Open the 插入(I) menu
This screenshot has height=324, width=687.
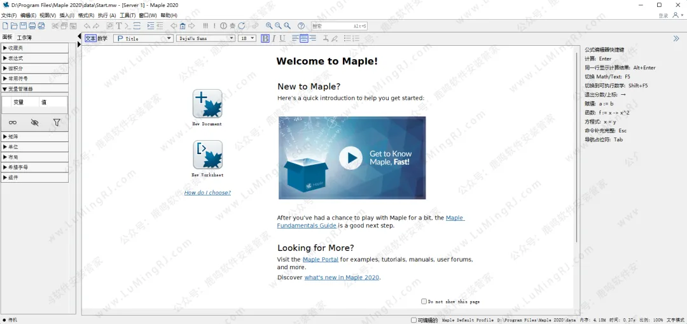click(x=67, y=15)
